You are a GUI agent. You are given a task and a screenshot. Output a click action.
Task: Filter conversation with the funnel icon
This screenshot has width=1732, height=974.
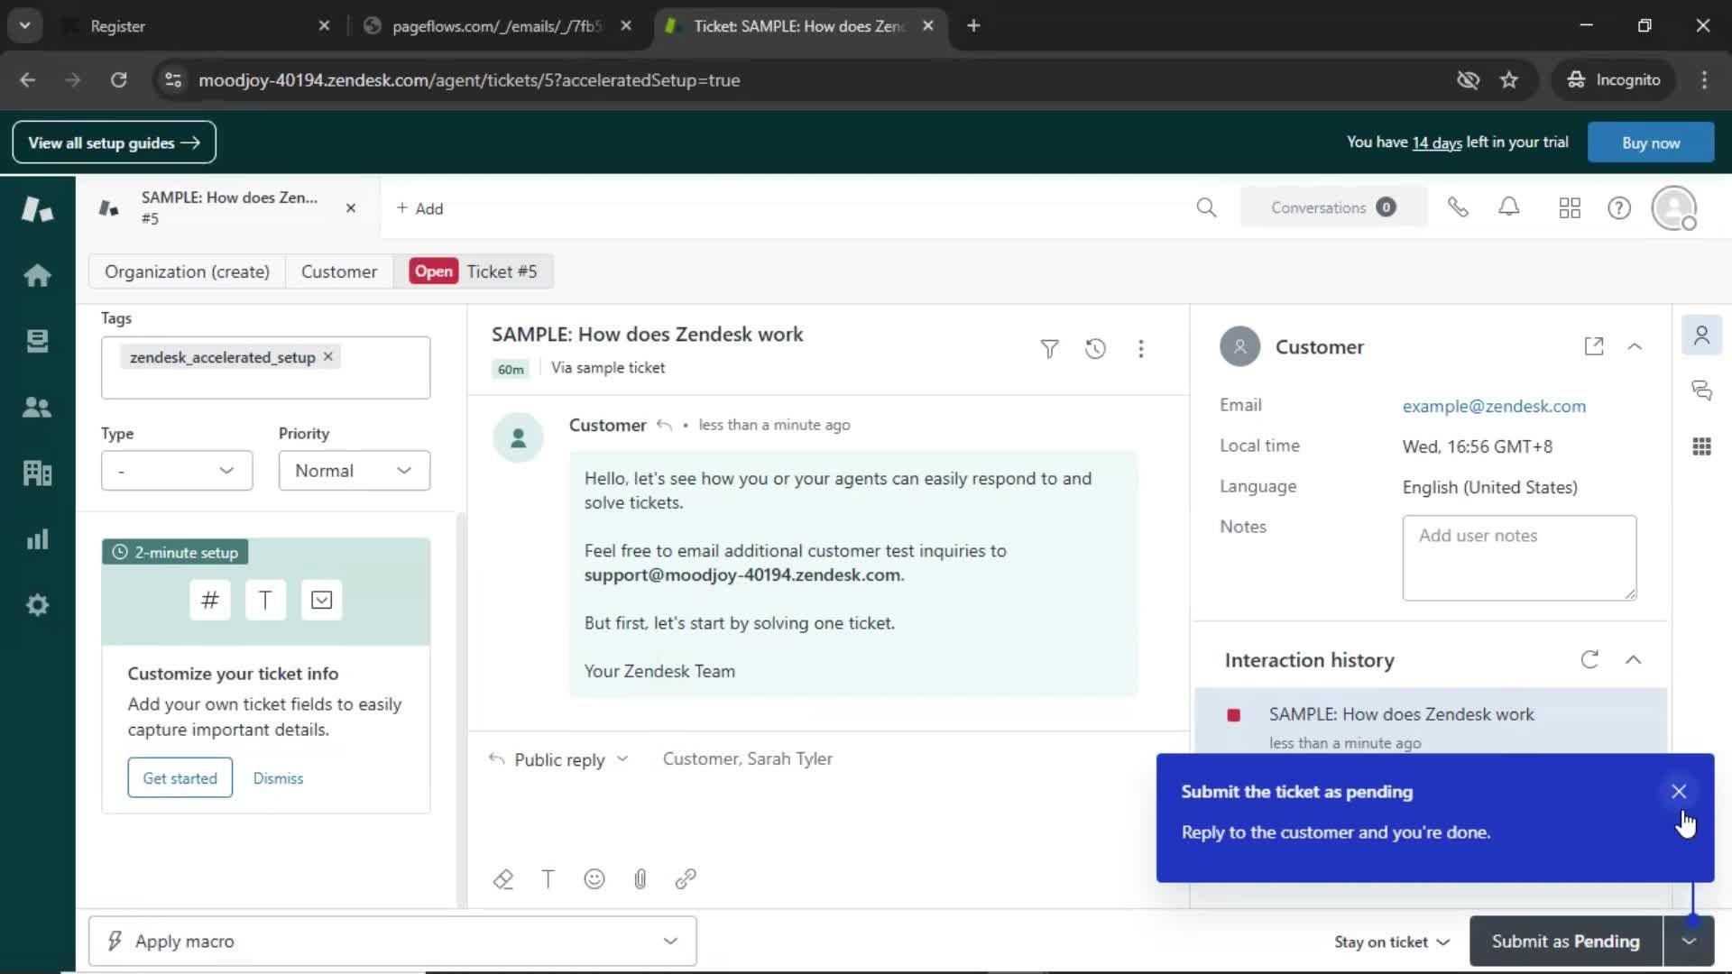(x=1049, y=349)
